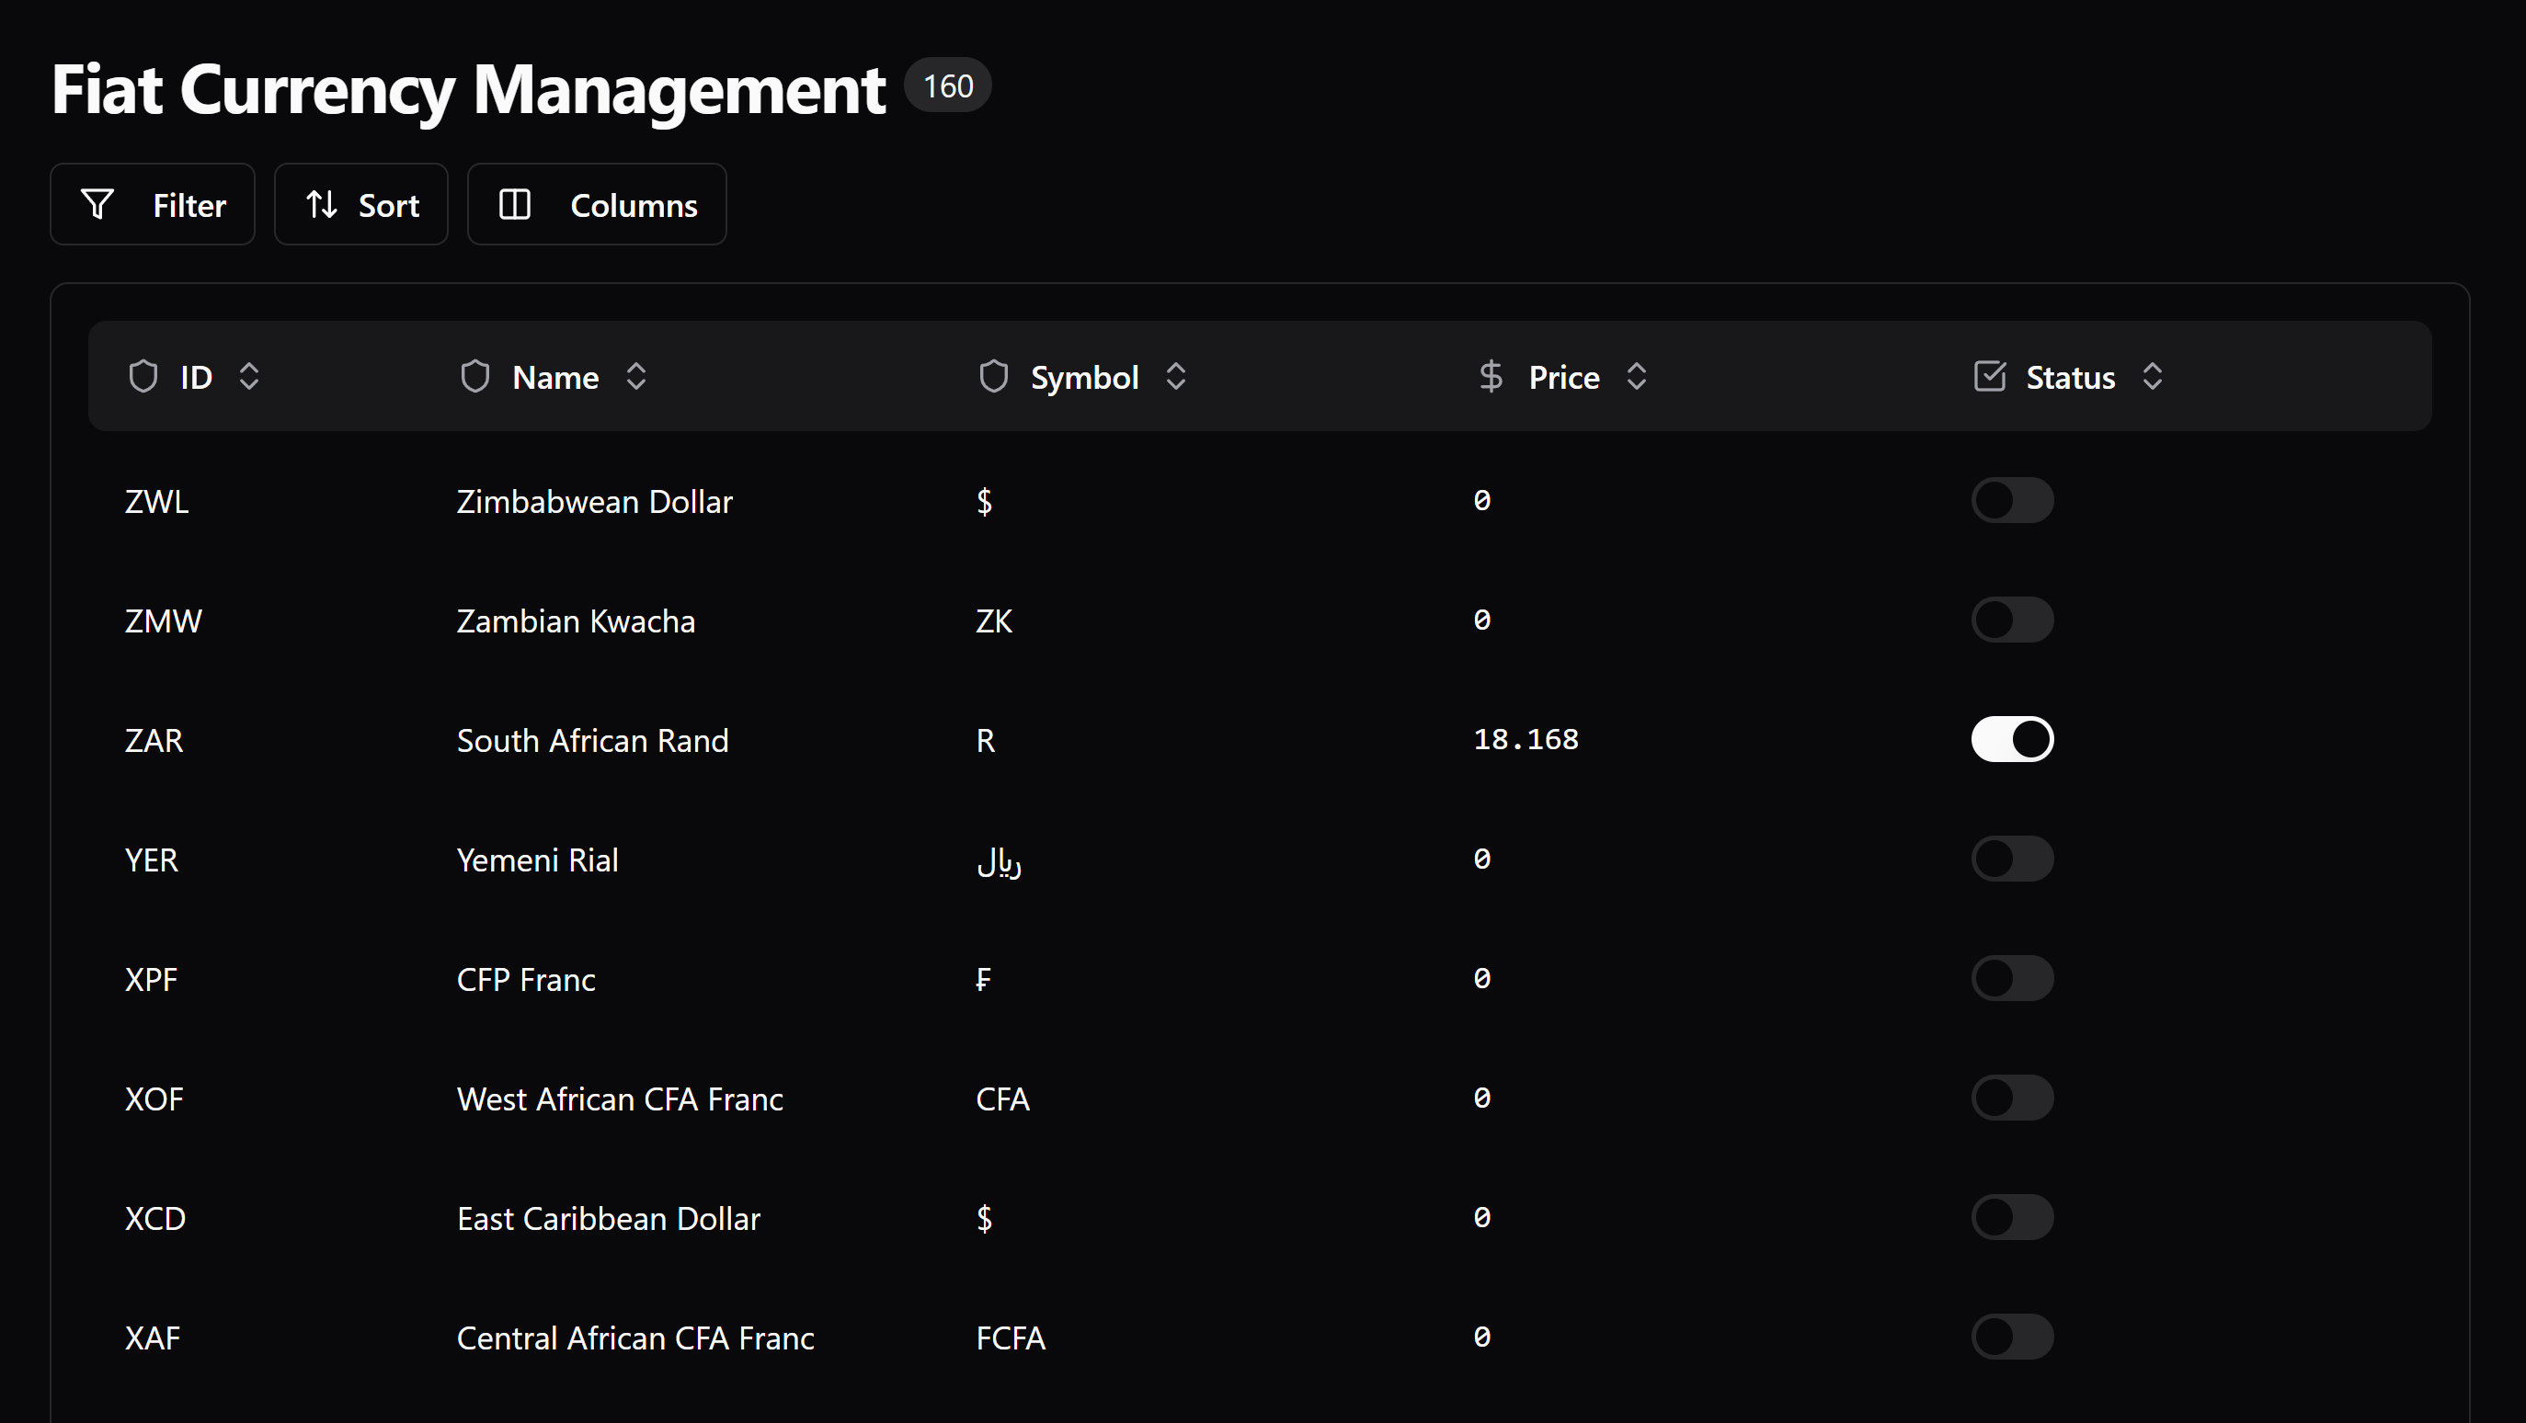This screenshot has width=2526, height=1423.
Task: Disable the South African Rand status toggle
Action: (x=2012, y=740)
